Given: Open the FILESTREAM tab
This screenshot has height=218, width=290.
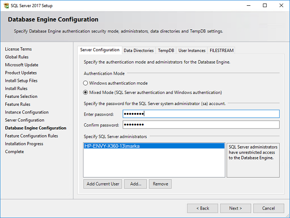Looking at the screenshot, I should [x=221, y=51].
